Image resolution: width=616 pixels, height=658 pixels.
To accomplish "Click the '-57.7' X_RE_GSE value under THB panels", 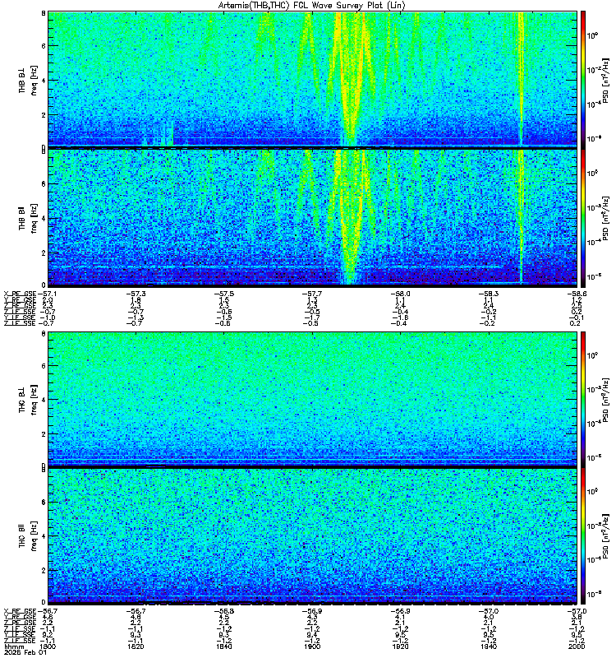I will click(312, 294).
